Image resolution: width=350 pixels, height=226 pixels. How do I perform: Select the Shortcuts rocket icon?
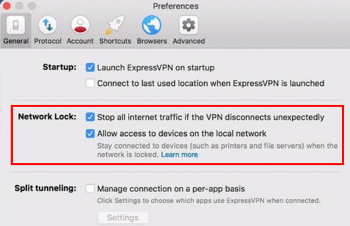tap(115, 25)
